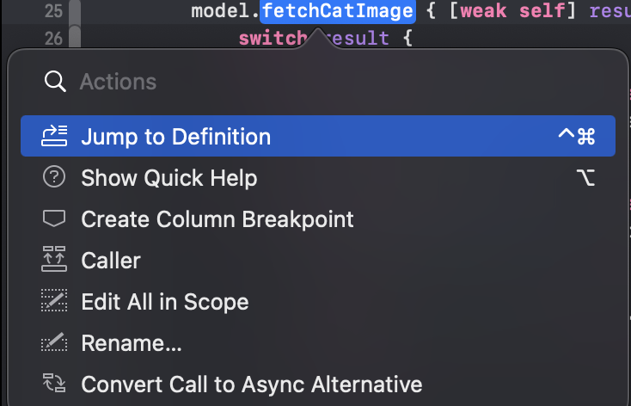631x406 pixels.
Task: Click the highlighted fetchCatImage symbol
Action: click(x=338, y=11)
